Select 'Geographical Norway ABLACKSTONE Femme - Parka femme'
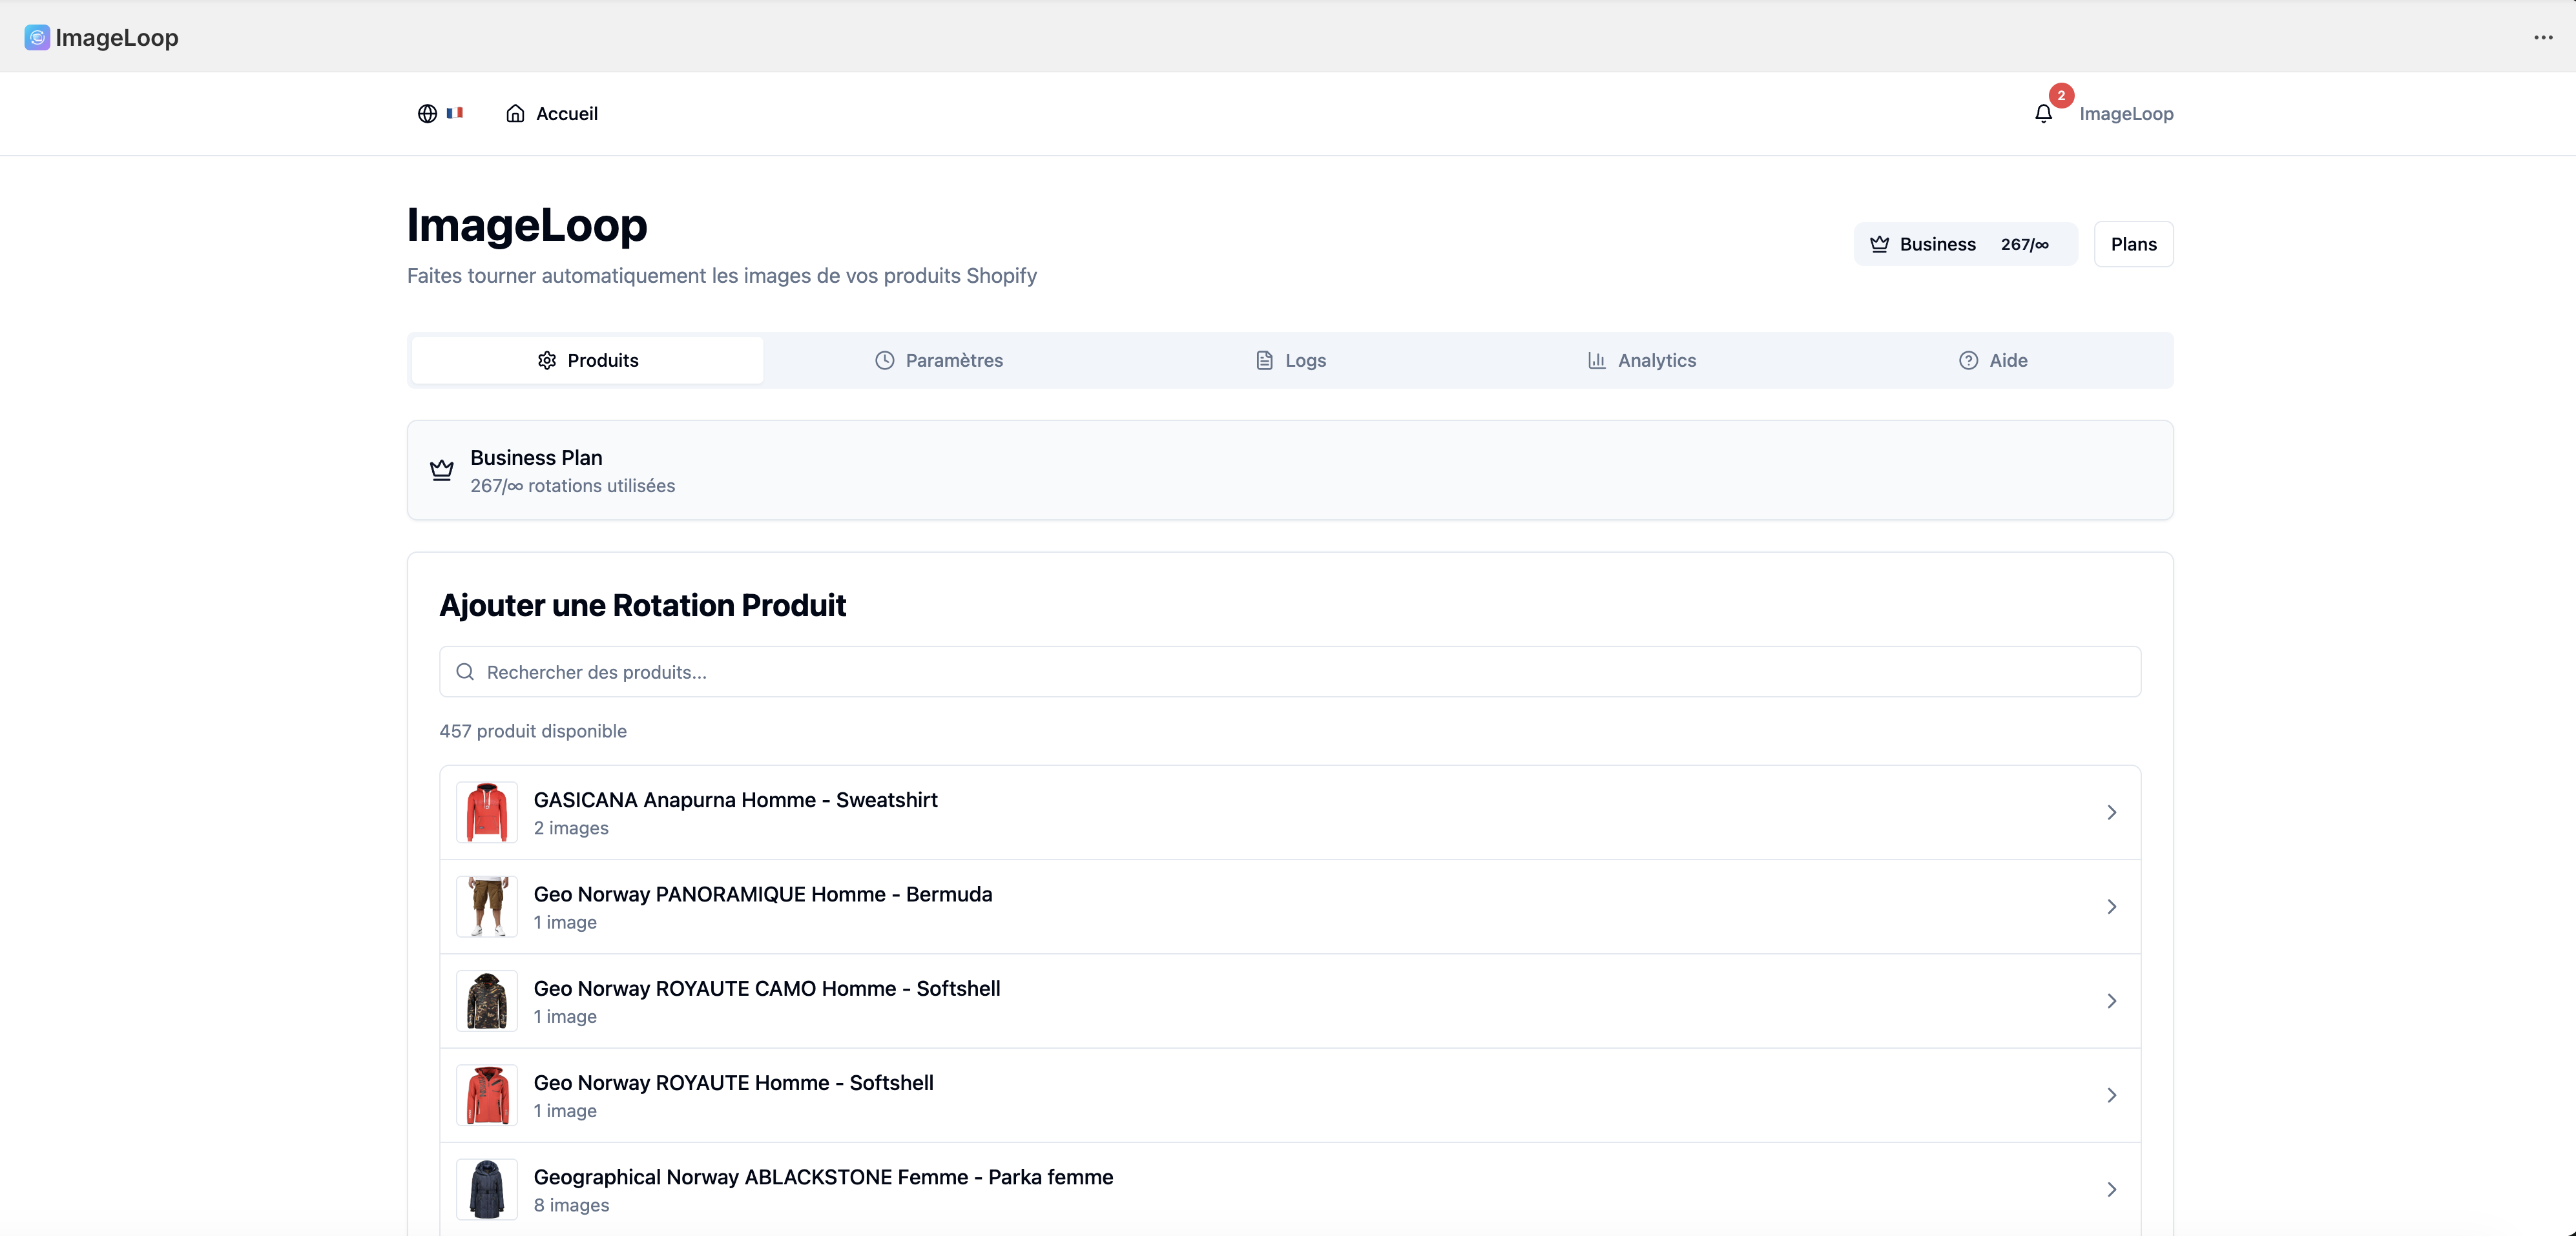Screen dimensions: 2576x1236 pyautogui.click(x=823, y=1177)
